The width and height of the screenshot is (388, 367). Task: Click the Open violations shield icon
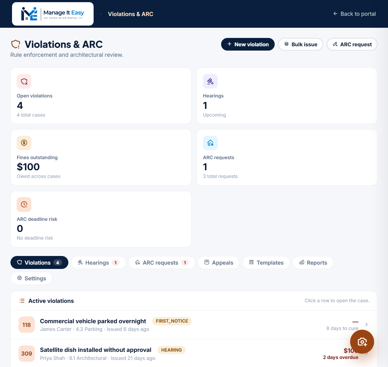tap(24, 81)
